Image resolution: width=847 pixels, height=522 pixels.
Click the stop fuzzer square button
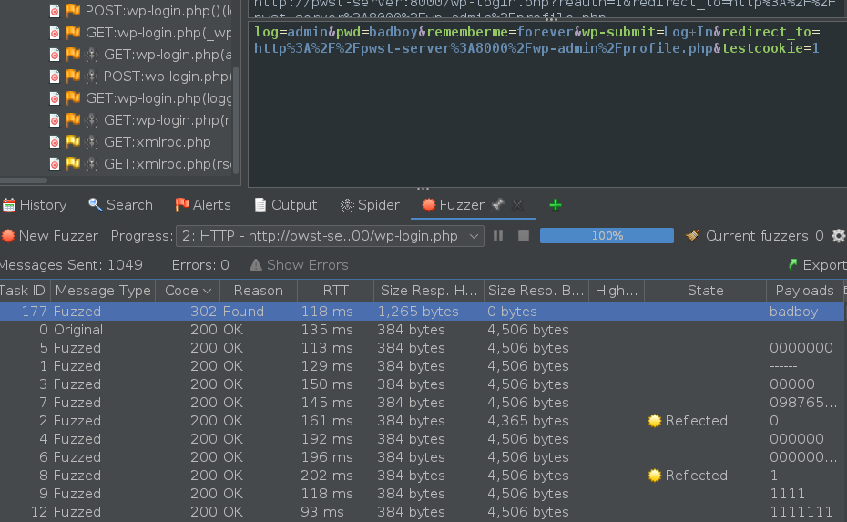524,236
